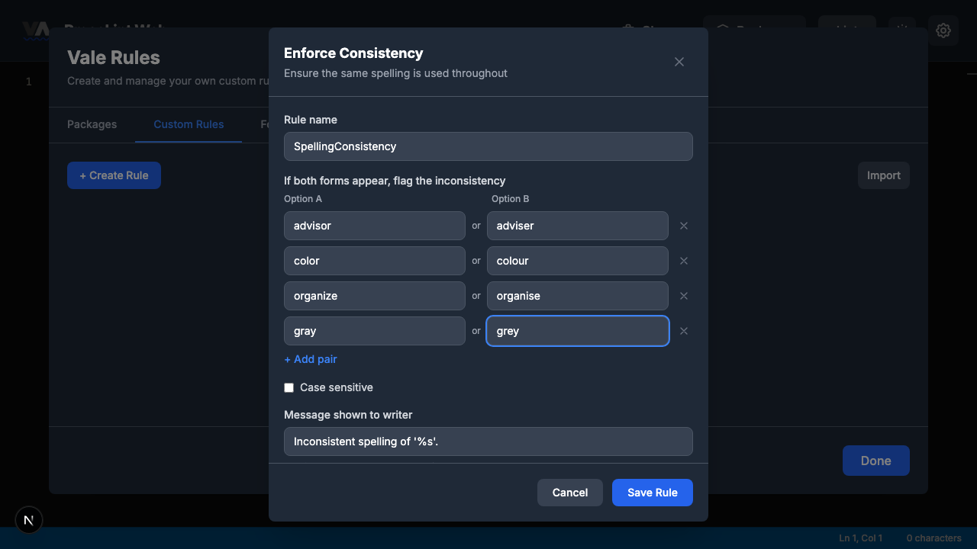Click the 0 characters status bar indicator
Screen dimensions: 977x549
tap(933, 538)
